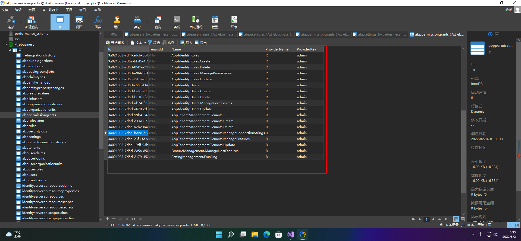
Task: Go to last page of records
Action: coord(440,219)
